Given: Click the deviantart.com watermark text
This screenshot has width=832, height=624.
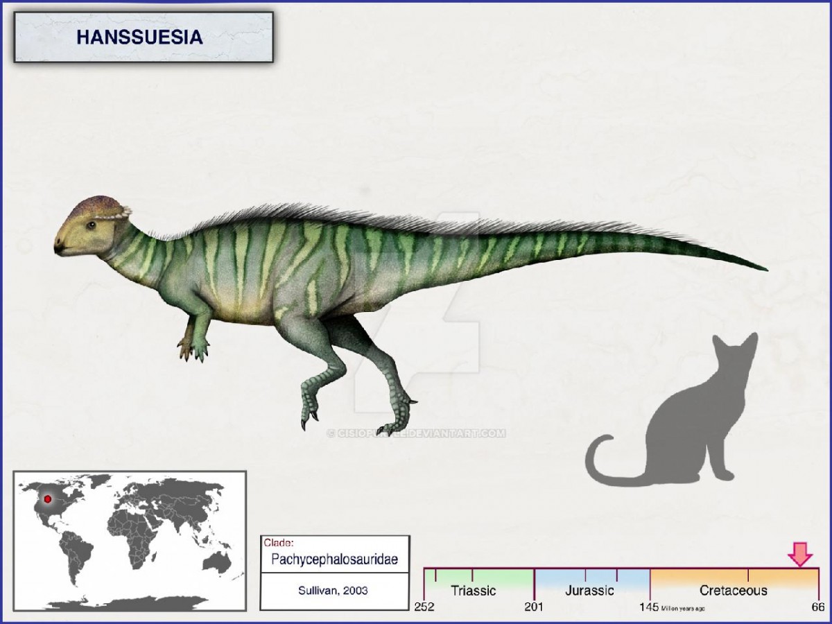Looking at the screenshot, I should pyautogui.click(x=417, y=434).
